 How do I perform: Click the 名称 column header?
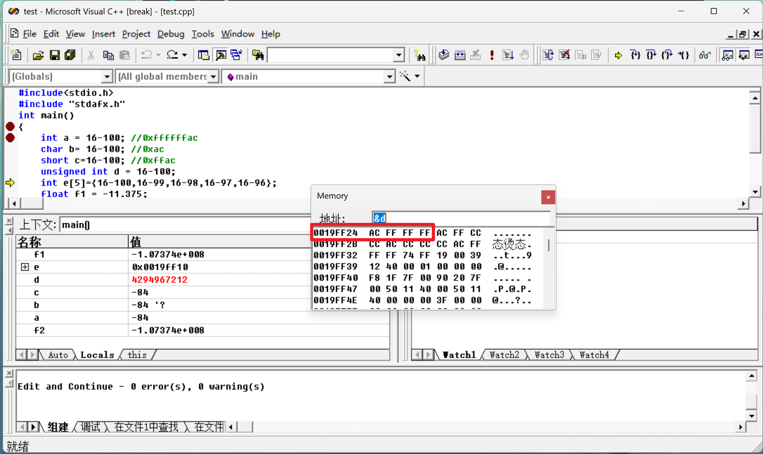point(72,242)
